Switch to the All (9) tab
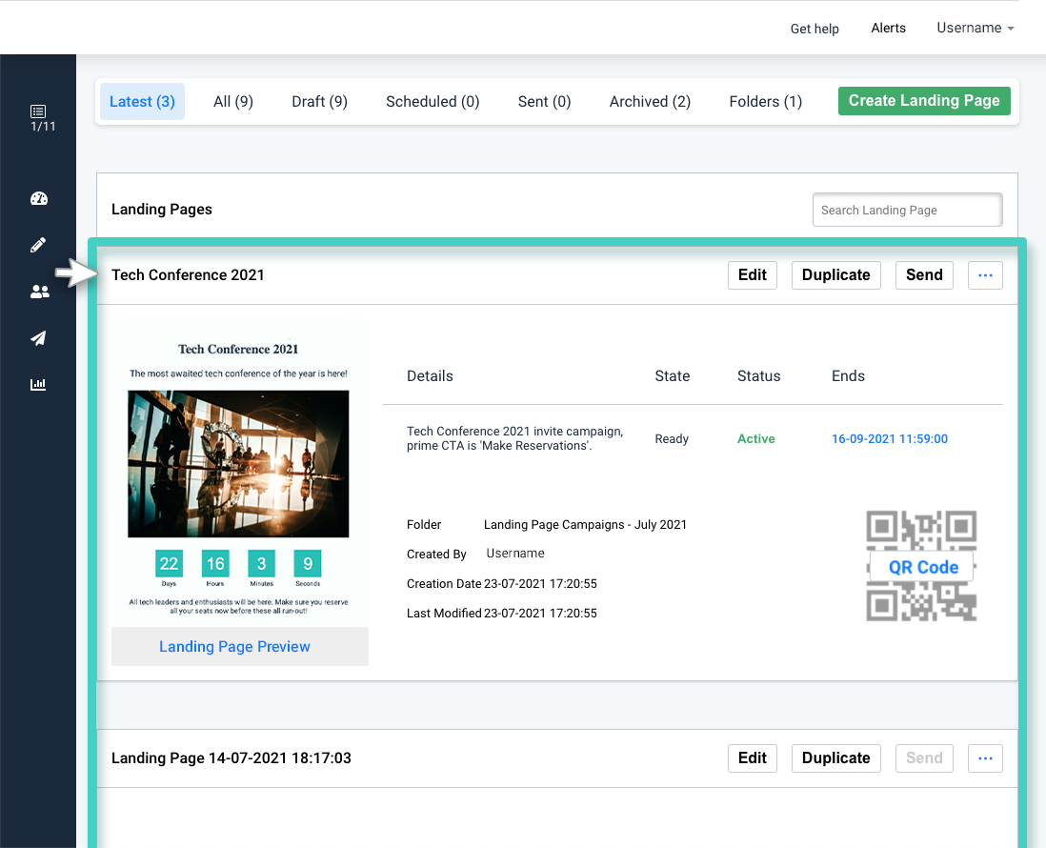 232,101
